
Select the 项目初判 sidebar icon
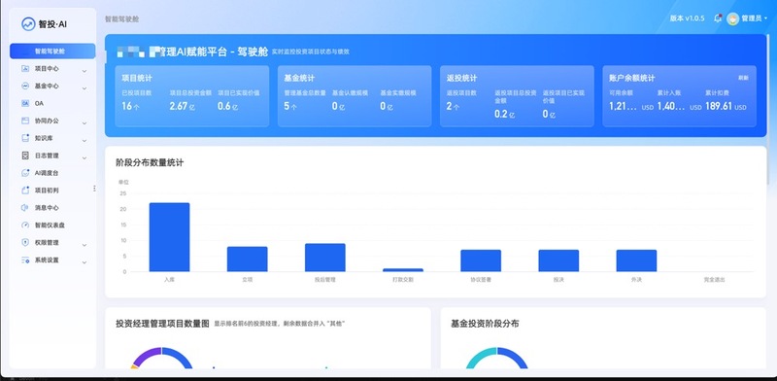click(25, 190)
